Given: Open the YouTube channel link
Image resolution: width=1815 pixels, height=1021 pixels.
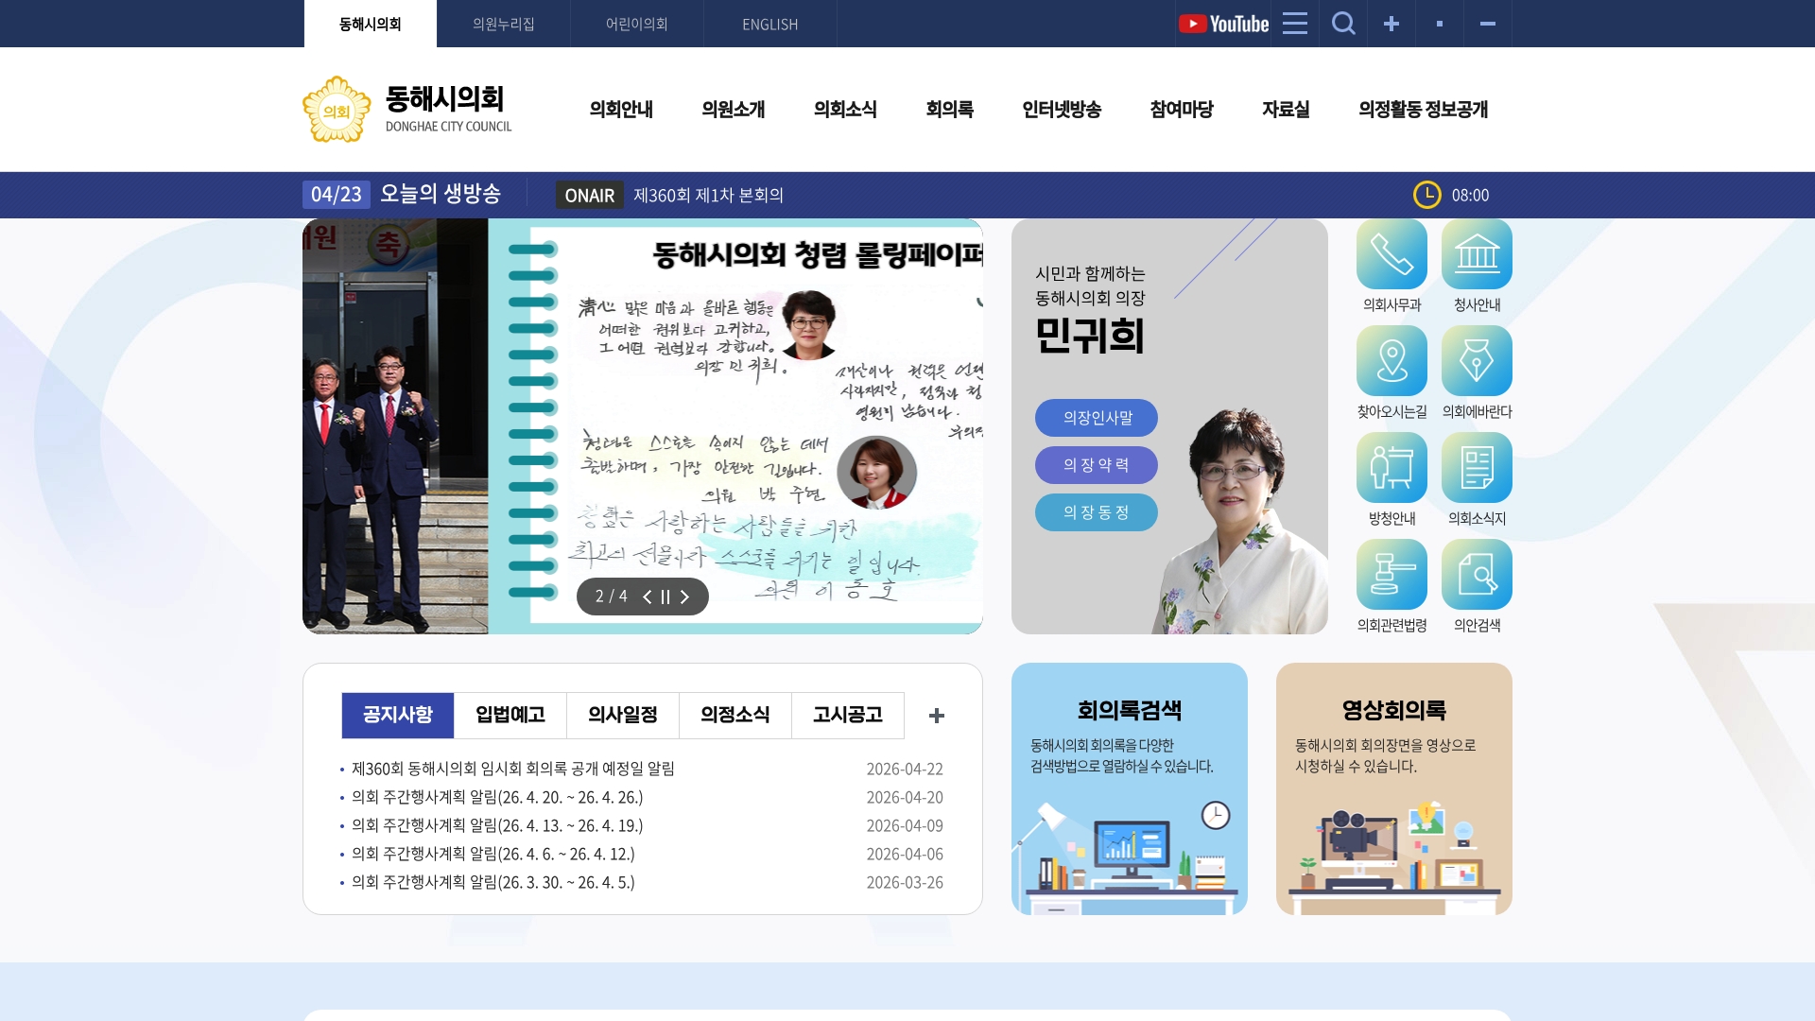Looking at the screenshot, I should click(x=1223, y=24).
